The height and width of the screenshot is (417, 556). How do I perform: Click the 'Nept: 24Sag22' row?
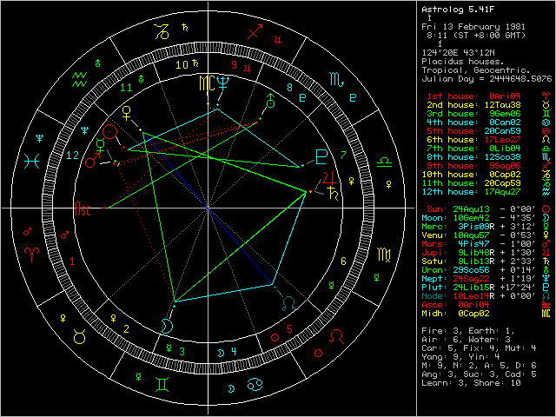[486, 279]
